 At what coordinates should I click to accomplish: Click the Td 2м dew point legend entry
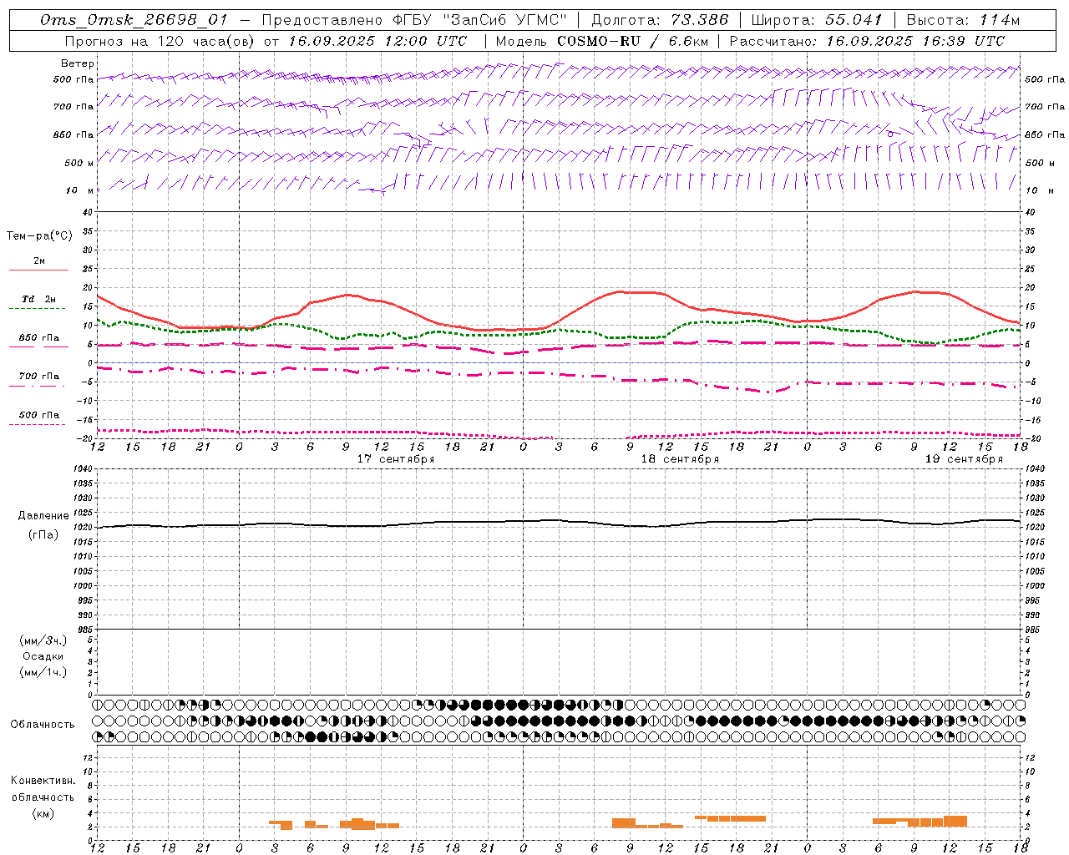click(38, 299)
